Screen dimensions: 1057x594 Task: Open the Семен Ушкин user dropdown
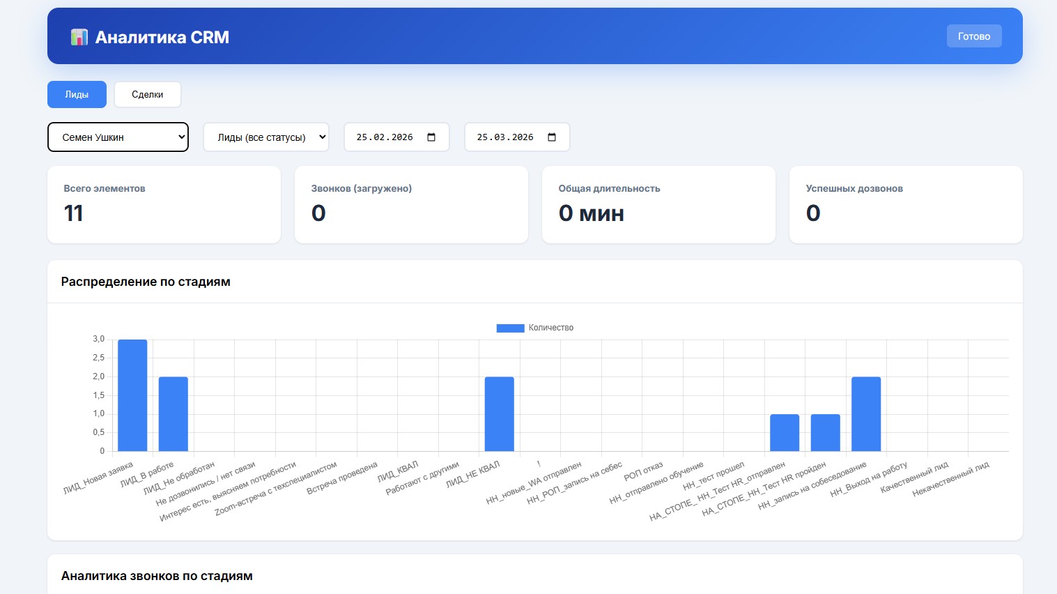click(118, 137)
